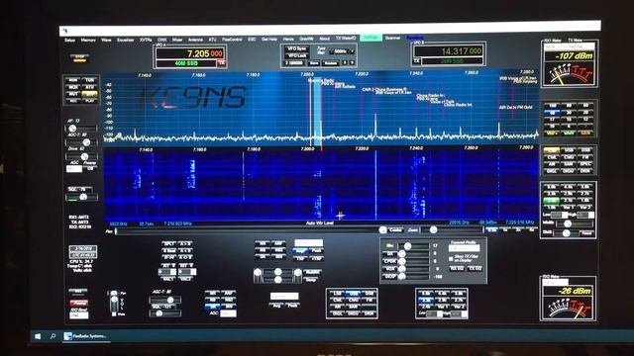The height and width of the screenshot is (356, 634).
Task: Toggle the red RX2 Preamp button
Action: point(79,303)
